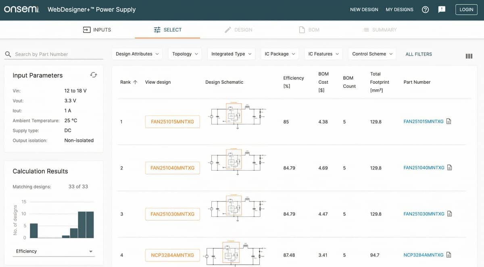The height and width of the screenshot is (267, 484).
Task: Click the refresh input parameters icon
Action: (94, 75)
